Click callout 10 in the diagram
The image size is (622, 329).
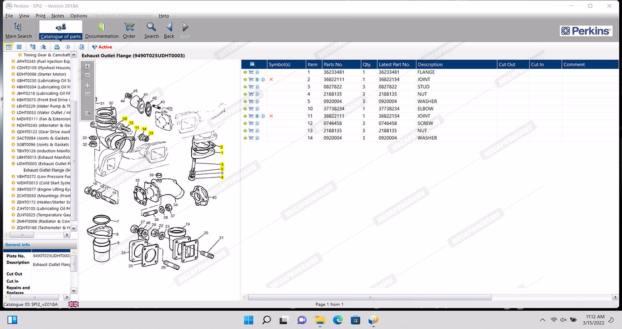coord(124,119)
